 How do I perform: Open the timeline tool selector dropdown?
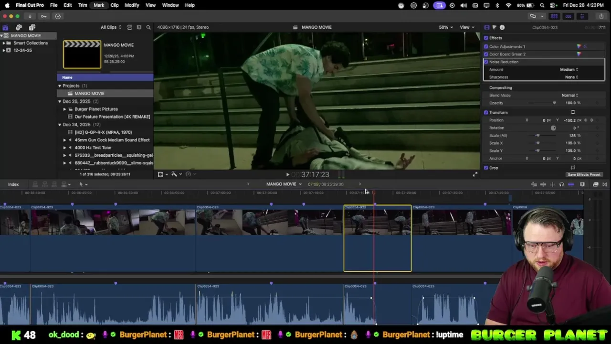click(x=83, y=184)
